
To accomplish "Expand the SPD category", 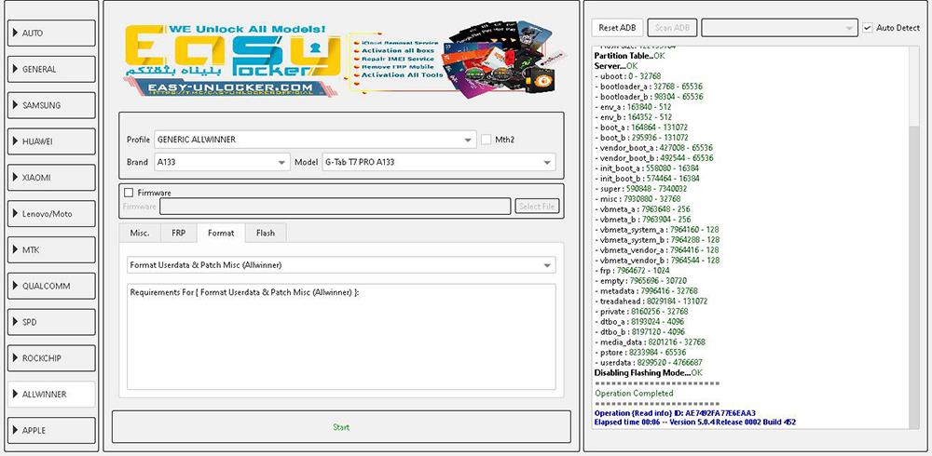I will click(51, 322).
